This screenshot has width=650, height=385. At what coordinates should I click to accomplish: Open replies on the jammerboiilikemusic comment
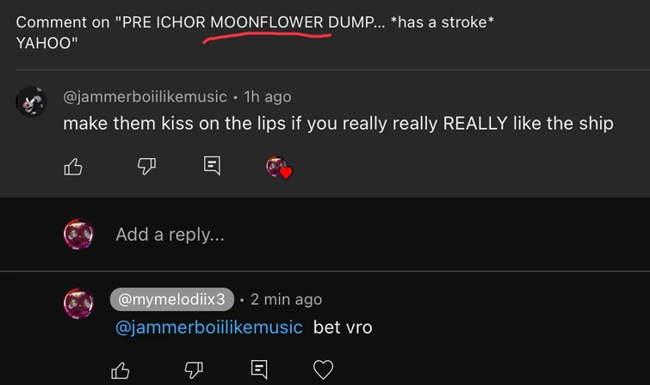(x=212, y=166)
